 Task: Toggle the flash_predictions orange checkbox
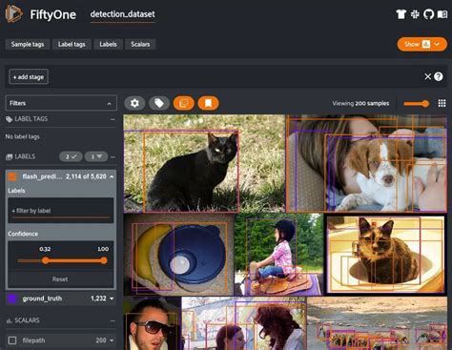12,176
